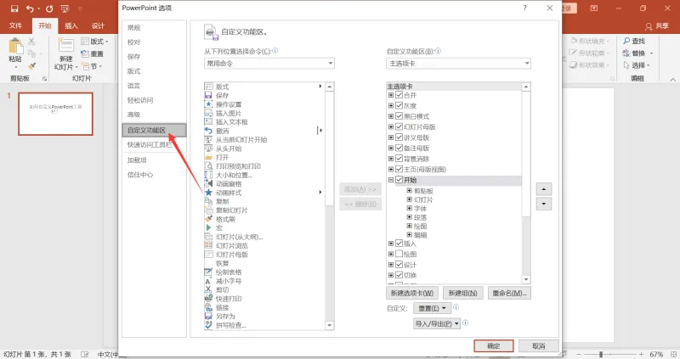Toggle the 设计 tab checkbox
The width and height of the screenshot is (680, 359).
pyautogui.click(x=399, y=265)
